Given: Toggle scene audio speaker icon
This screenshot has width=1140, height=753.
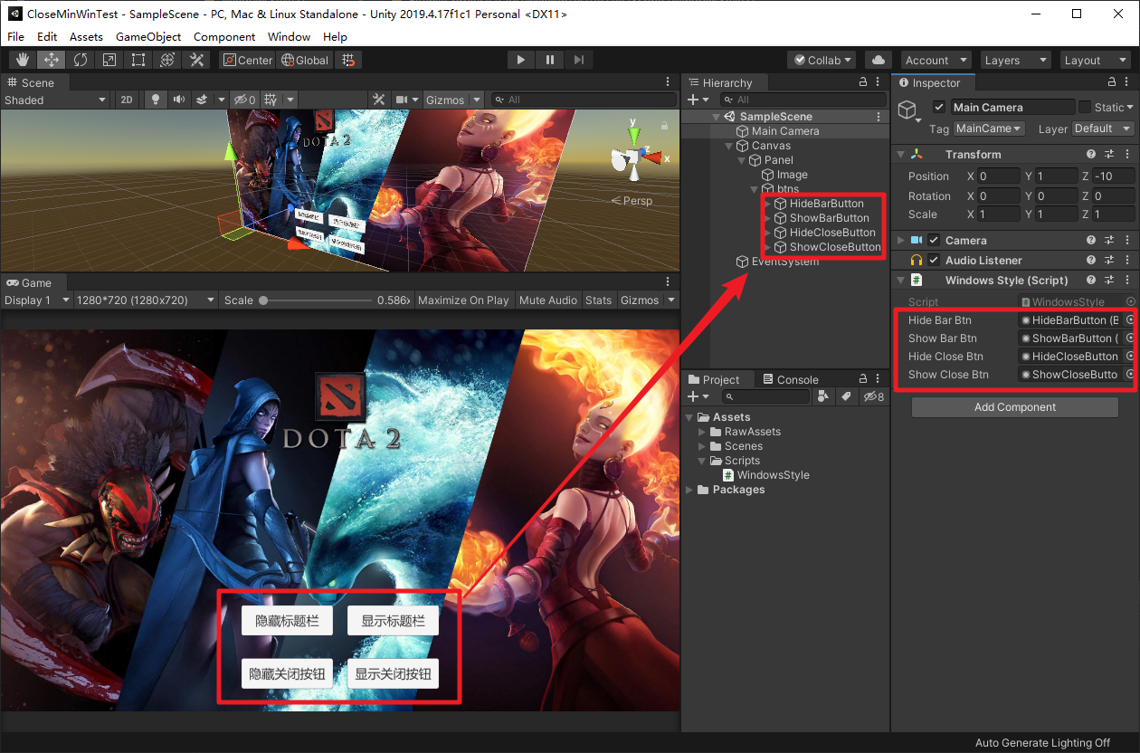Looking at the screenshot, I should 179,100.
